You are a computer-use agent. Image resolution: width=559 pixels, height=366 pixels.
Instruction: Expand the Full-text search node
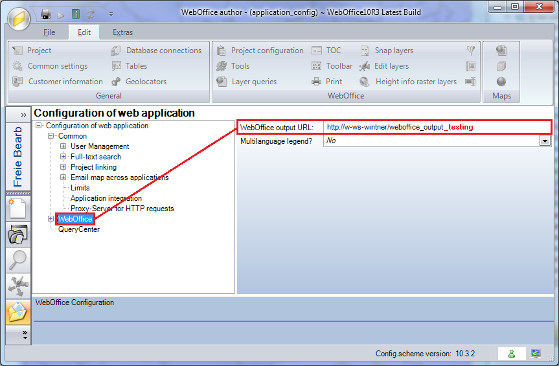(63, 157)
